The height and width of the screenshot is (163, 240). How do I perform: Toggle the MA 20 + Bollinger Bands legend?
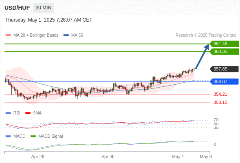pyautogui.click(x=32, y=35)
